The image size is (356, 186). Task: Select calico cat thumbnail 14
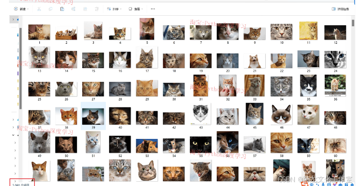[66, 59]
